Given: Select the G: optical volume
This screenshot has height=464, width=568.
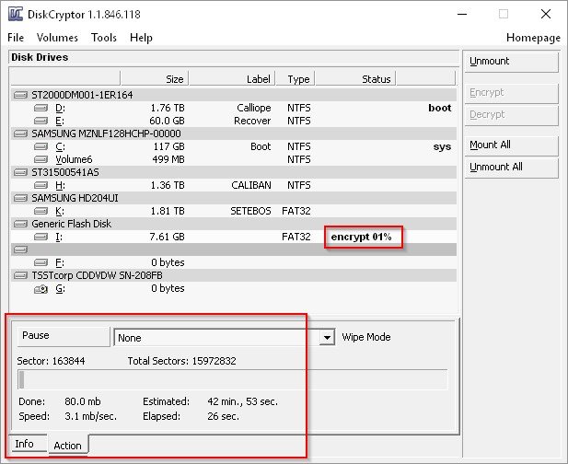Looking at the screenshot, I should tap(234, 289).
